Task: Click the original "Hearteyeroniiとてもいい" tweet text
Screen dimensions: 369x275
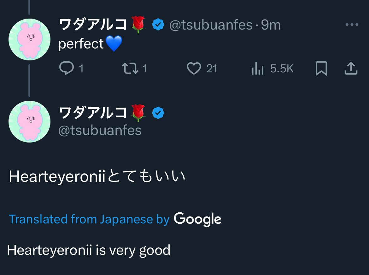Action: 97,177
